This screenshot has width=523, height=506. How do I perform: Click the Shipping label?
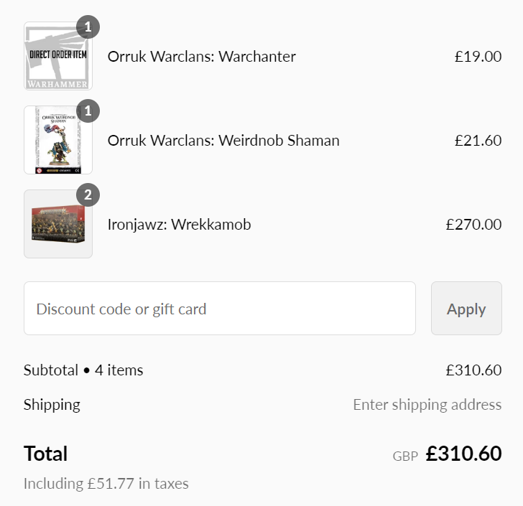click(x=52, y=405)
